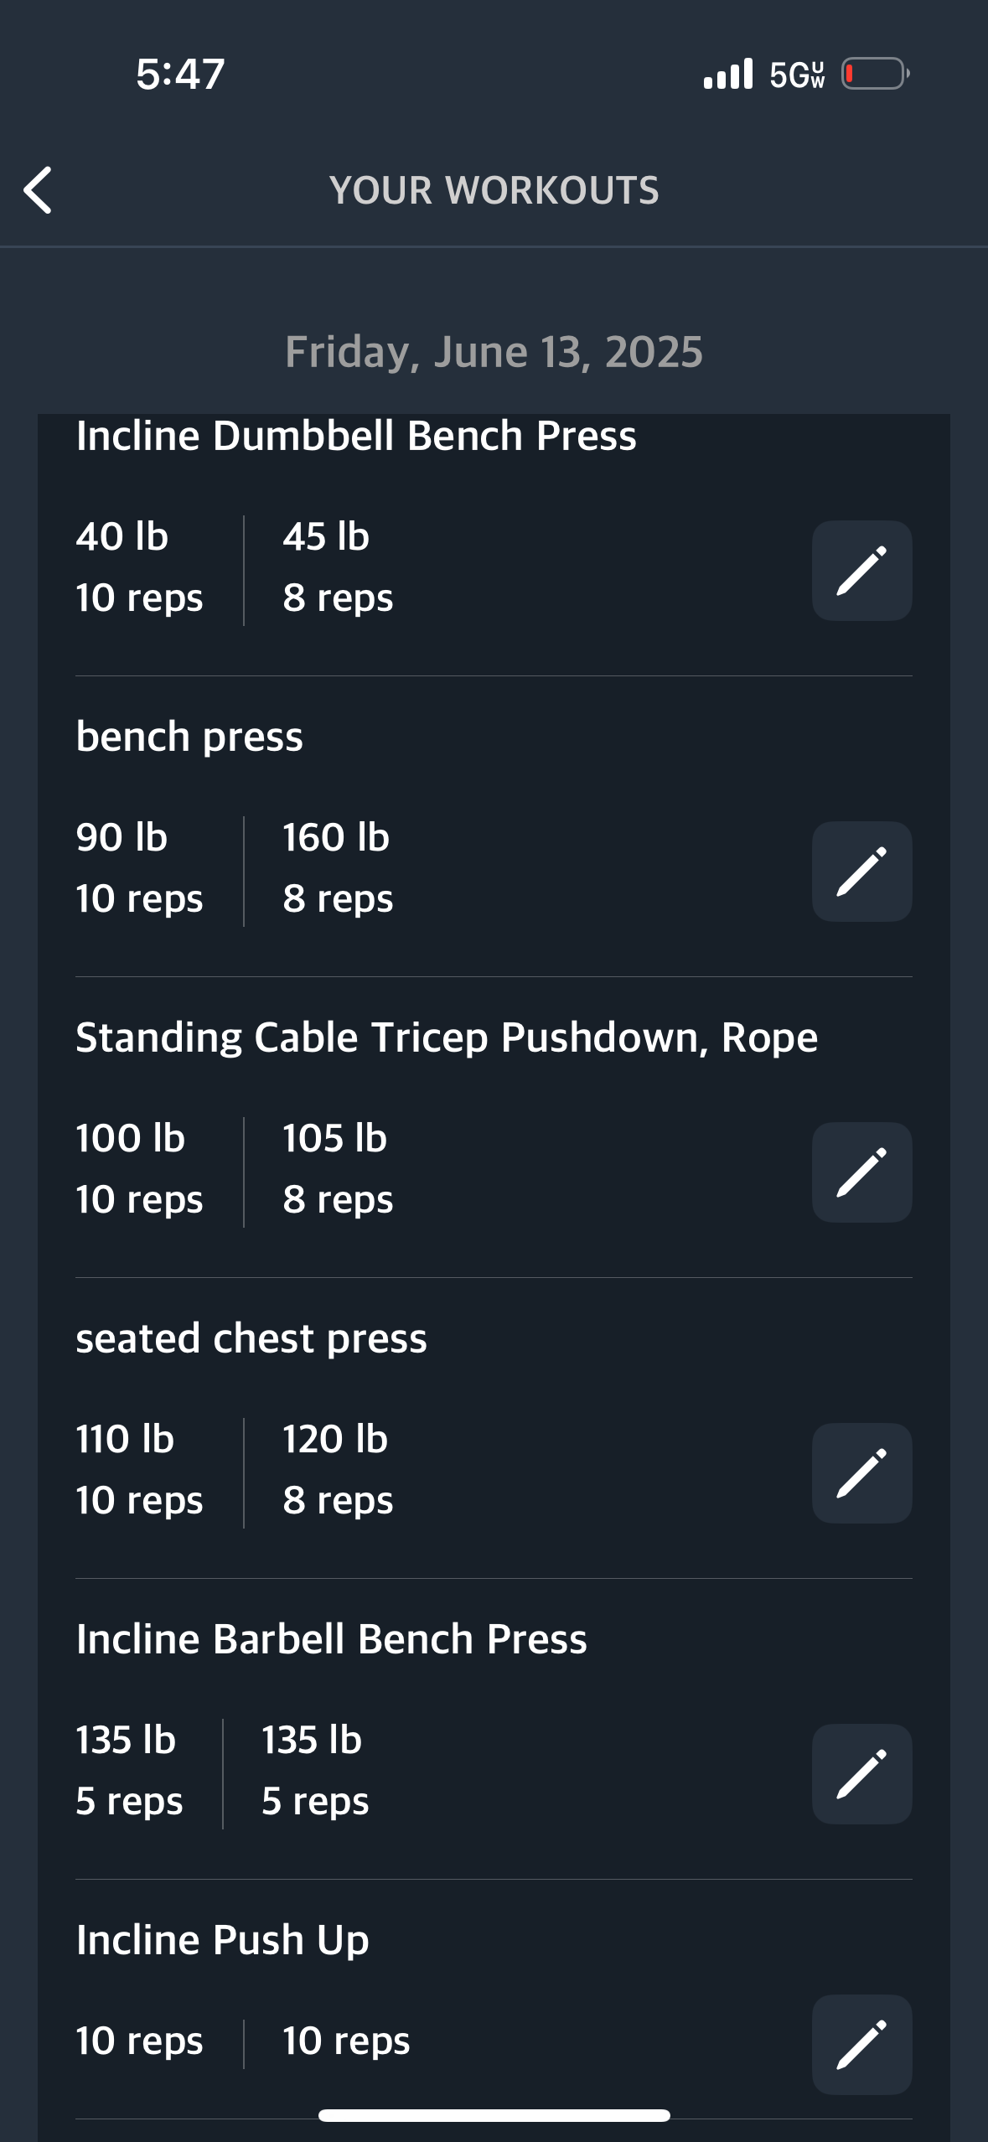Tap the 105 lb tricep pushdown set
Image resolution: width=988 pixels, height=2142 pixels.
pyautogui.click(x=337, y=1169)
